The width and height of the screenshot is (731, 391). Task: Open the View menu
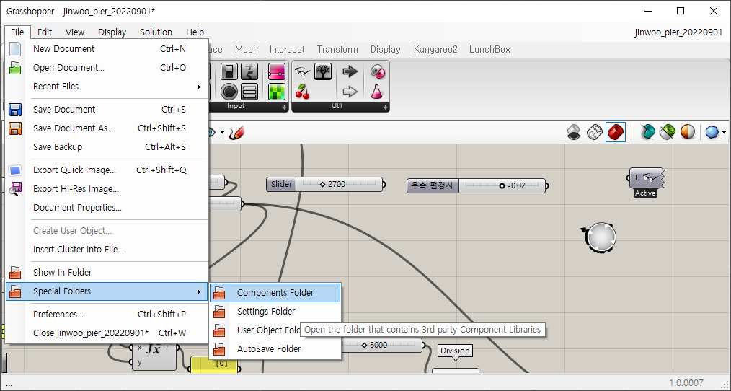point(74,32)
